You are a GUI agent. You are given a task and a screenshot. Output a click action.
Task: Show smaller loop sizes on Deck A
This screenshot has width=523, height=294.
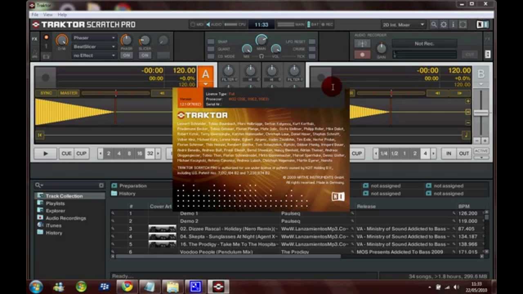tap(101, 154)
